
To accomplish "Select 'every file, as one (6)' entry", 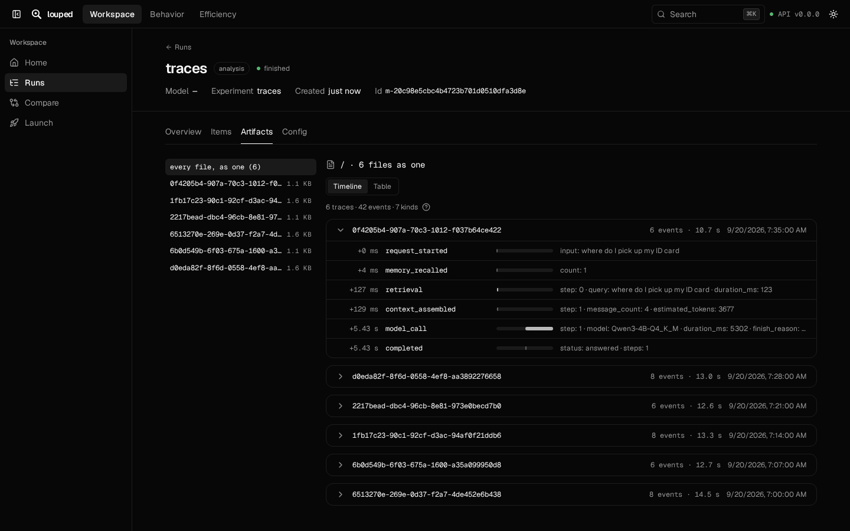I will [241, 167].
